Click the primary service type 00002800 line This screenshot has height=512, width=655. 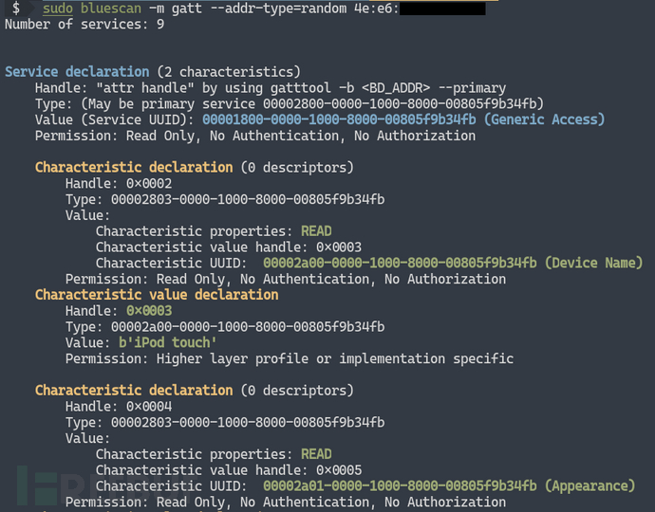[290, 104]
